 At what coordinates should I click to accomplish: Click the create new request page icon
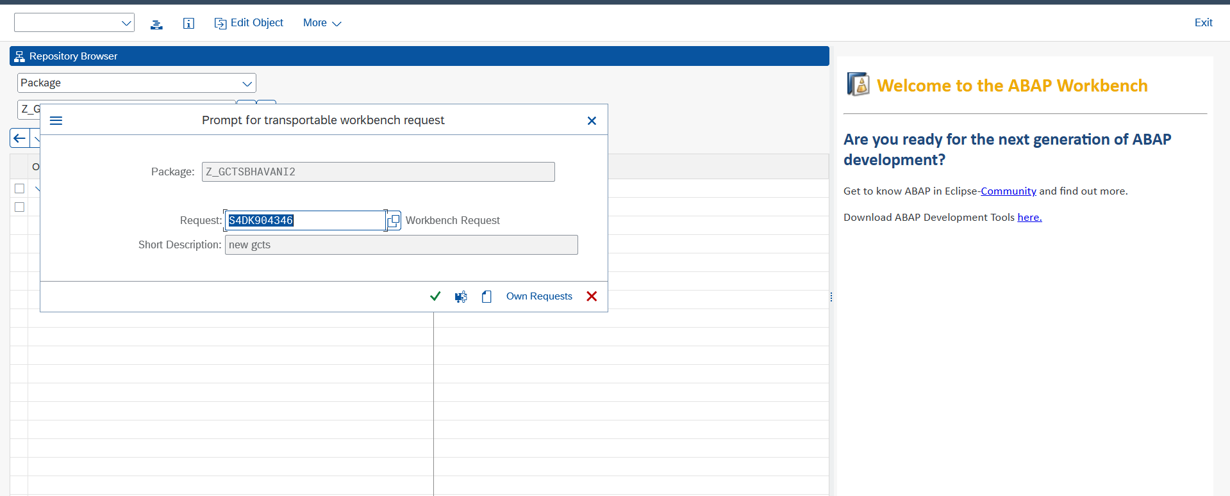coord(486,296)
